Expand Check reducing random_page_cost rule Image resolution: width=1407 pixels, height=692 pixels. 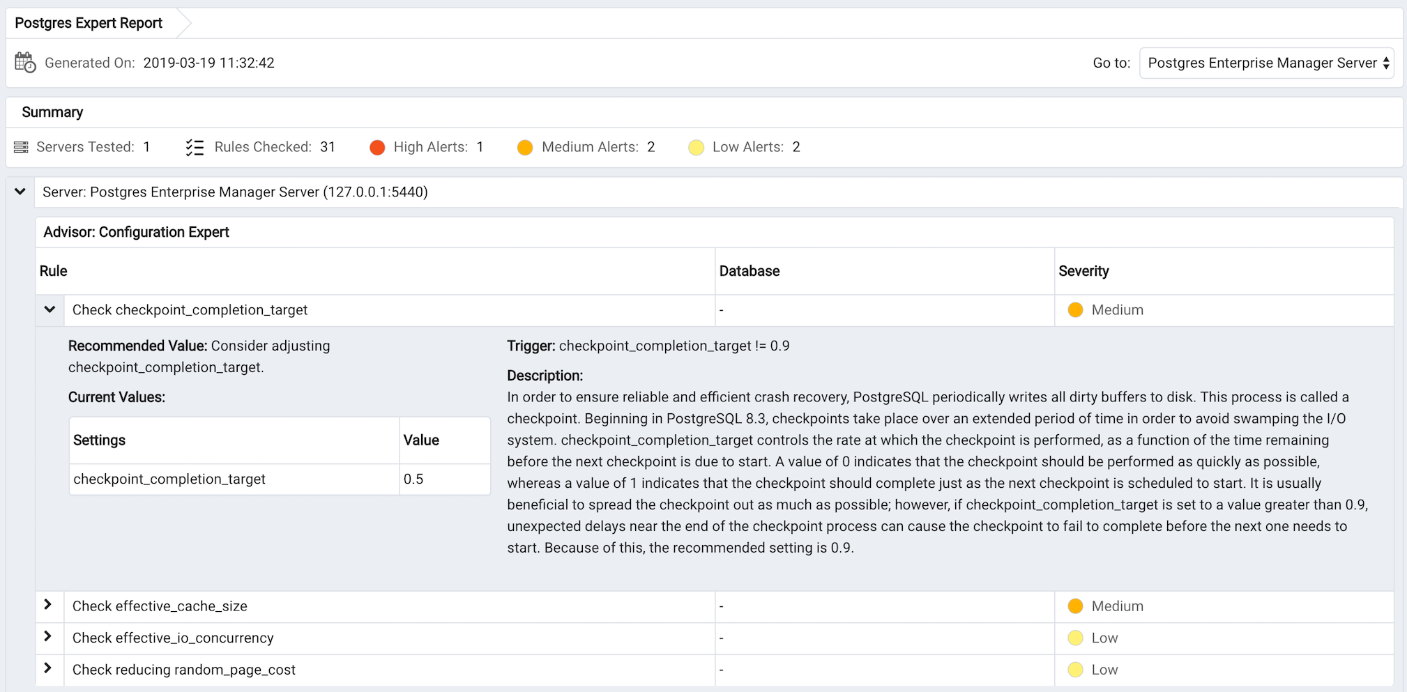[x=47, y=668]
